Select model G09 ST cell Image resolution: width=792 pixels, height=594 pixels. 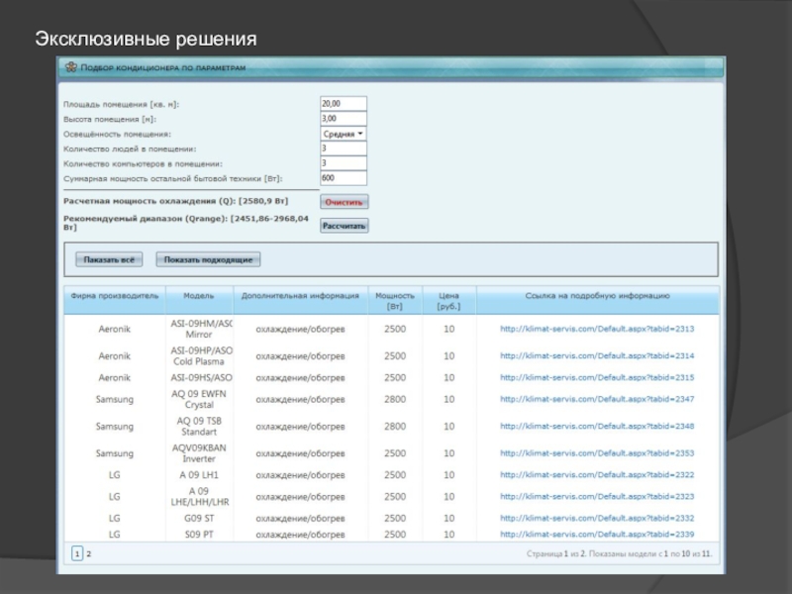point(199,518)
